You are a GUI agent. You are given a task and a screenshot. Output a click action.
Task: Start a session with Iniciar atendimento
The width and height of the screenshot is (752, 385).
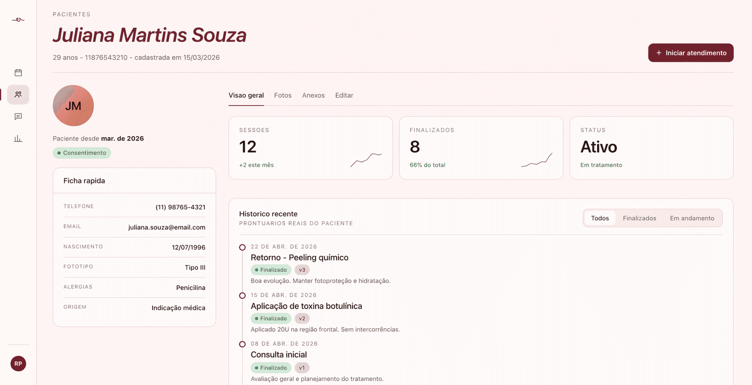(x=691, y=53)
